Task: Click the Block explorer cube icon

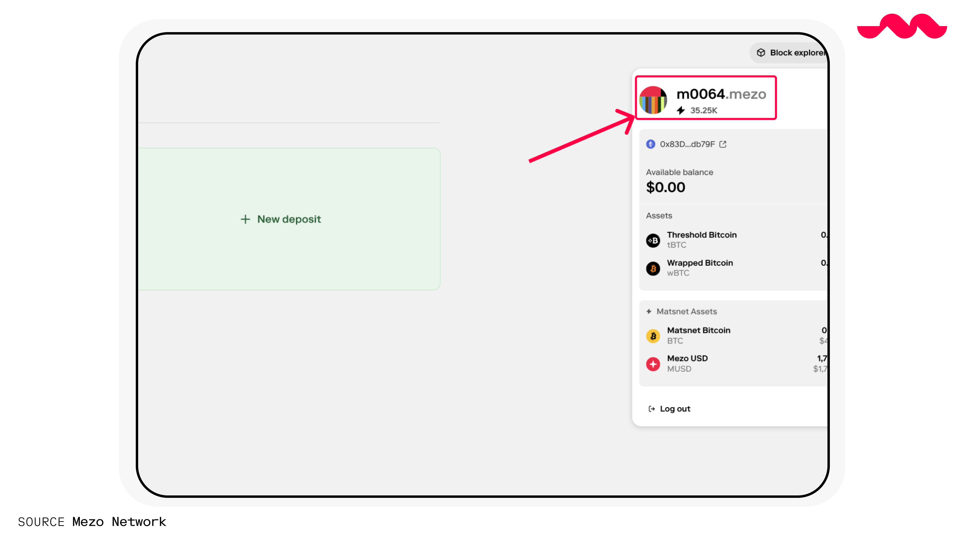Action: [761, 53]
